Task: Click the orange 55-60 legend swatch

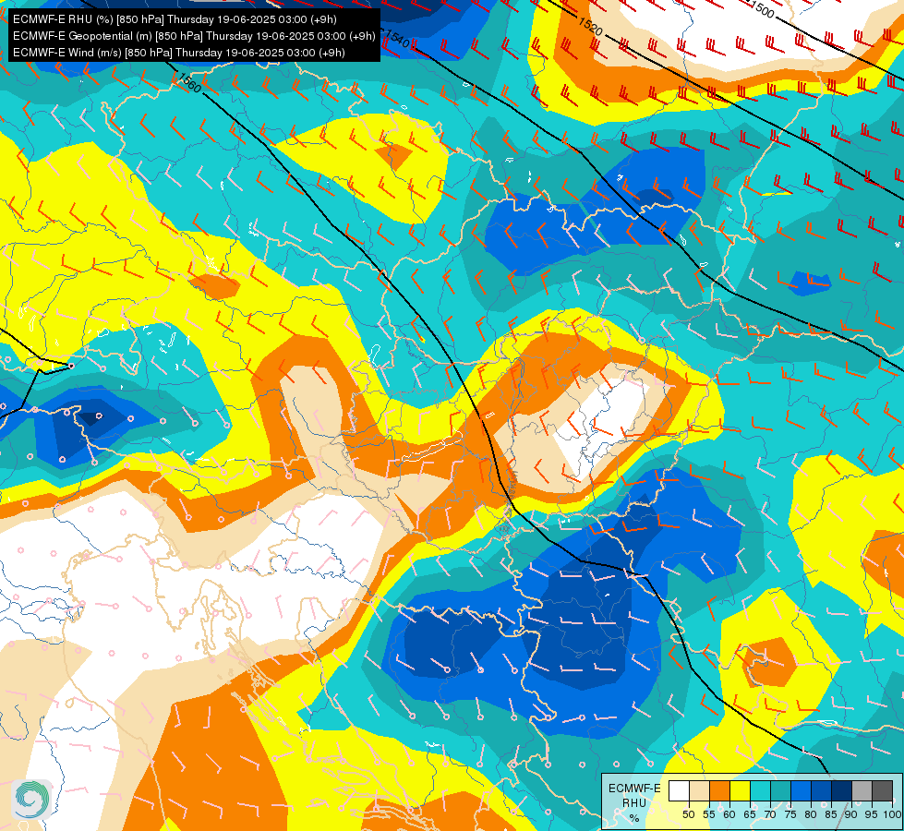Action: 719,790
